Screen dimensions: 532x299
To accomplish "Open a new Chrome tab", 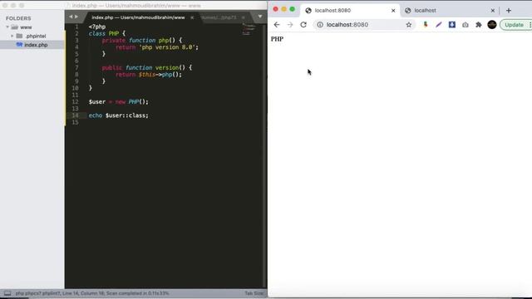I will click(x=508, y=11).
